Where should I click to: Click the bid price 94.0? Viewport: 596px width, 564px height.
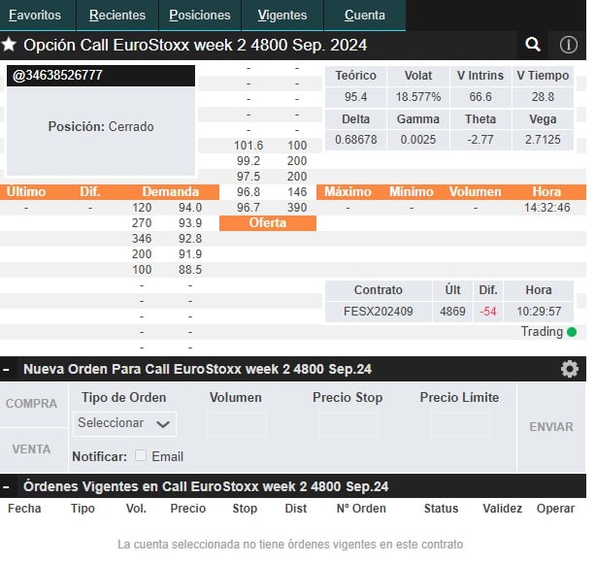tap(192, 210)
